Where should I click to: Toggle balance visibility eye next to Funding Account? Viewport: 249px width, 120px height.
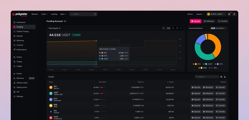pos(65,21)
